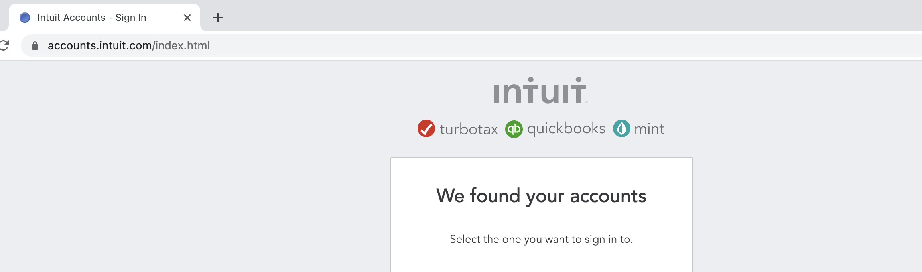The image size is (922, 272).
Task: Click the page reload icon
Action: tap(4, 45)
